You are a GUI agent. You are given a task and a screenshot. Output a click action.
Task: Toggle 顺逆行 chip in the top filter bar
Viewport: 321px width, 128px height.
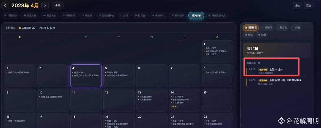point(87,15)
